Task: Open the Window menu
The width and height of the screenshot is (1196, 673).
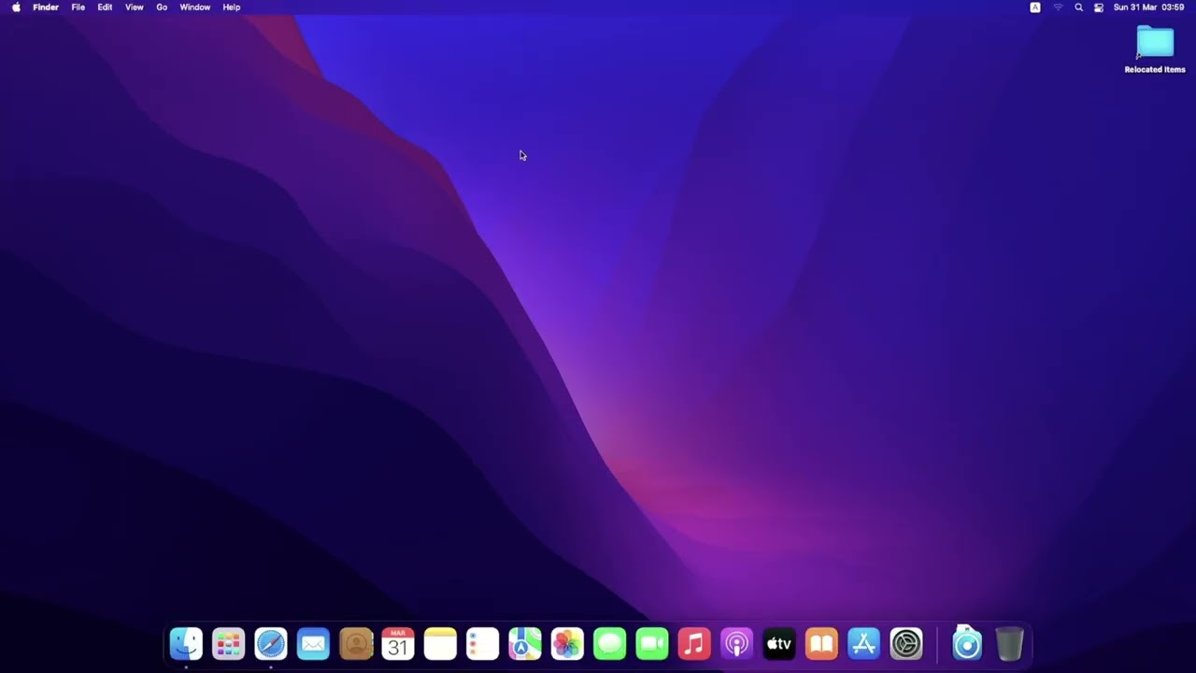Action: tap(195, 7)
